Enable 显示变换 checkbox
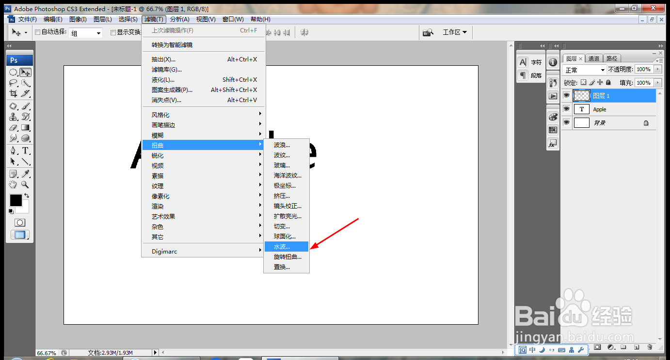670x360 pixels. pyautogui.click(x=113, y=32)
